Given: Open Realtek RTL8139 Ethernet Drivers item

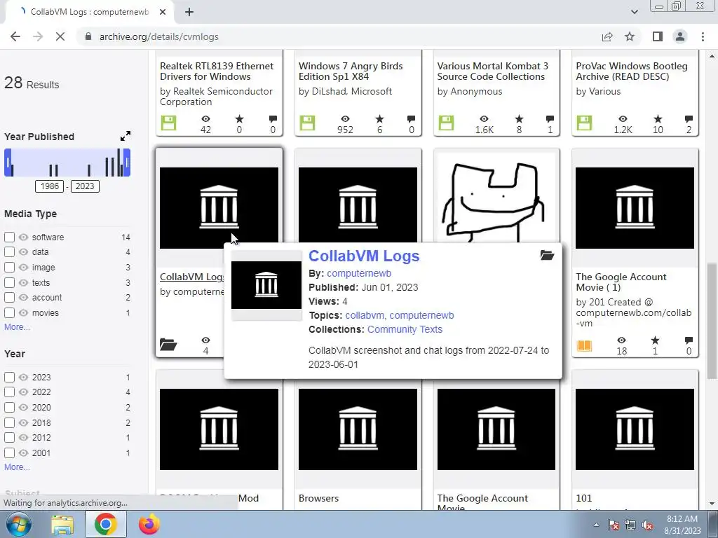Looking at the screenshot, I should click(x=217, y=71).
